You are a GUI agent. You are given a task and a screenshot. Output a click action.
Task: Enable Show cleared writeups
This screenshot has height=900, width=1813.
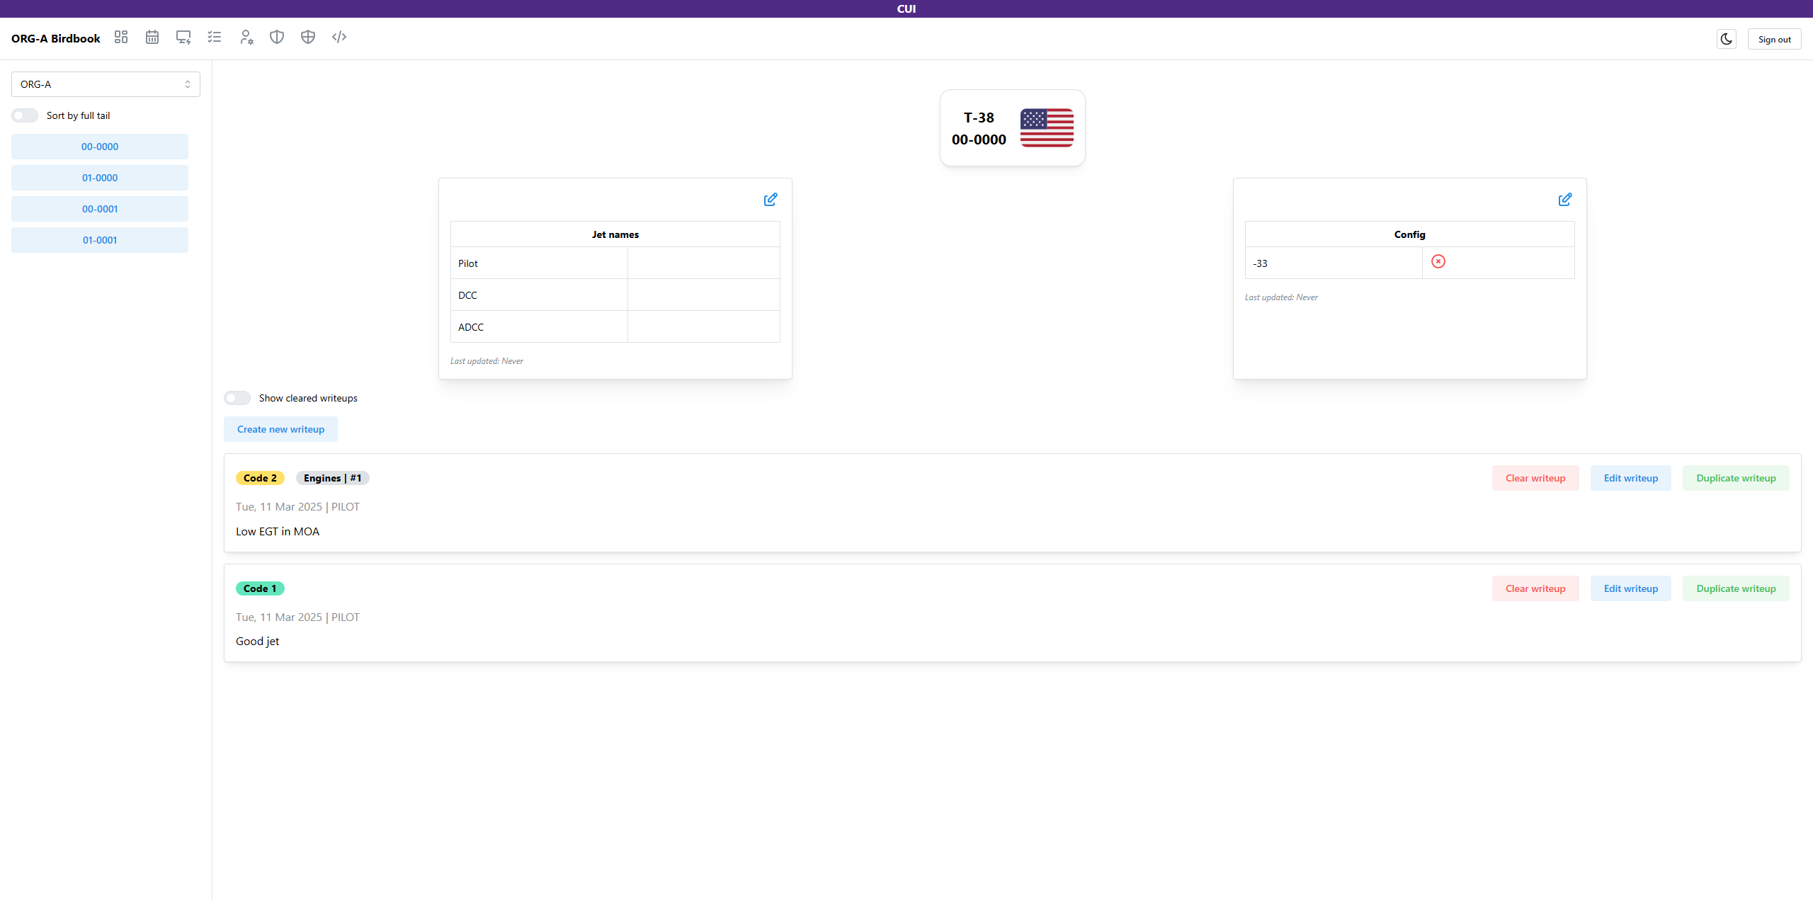click(x=237, y=398)
